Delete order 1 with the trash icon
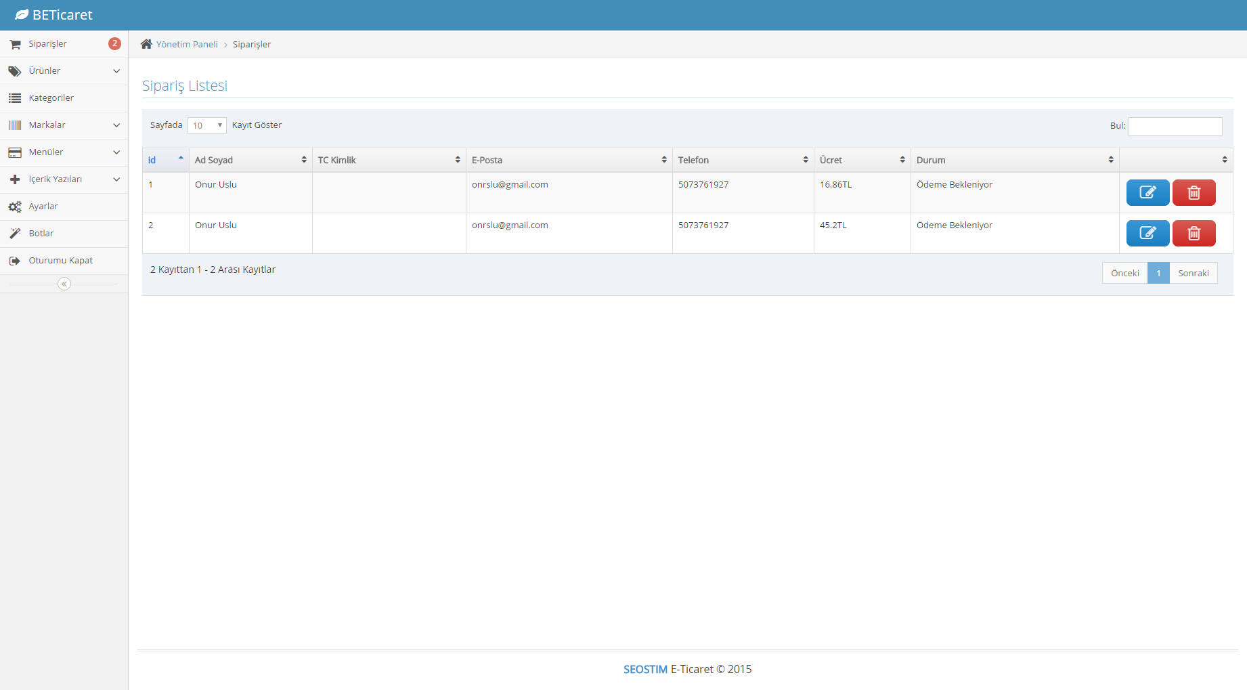 (x=1194, y=192)
